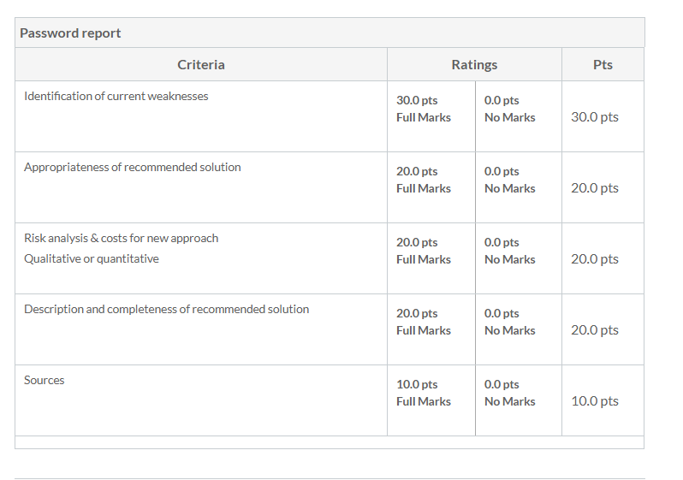Viewport: 683px width, 480px height.
Task: Choose 0.0 pts No Marks for current weaknesses
Action: 519,116
